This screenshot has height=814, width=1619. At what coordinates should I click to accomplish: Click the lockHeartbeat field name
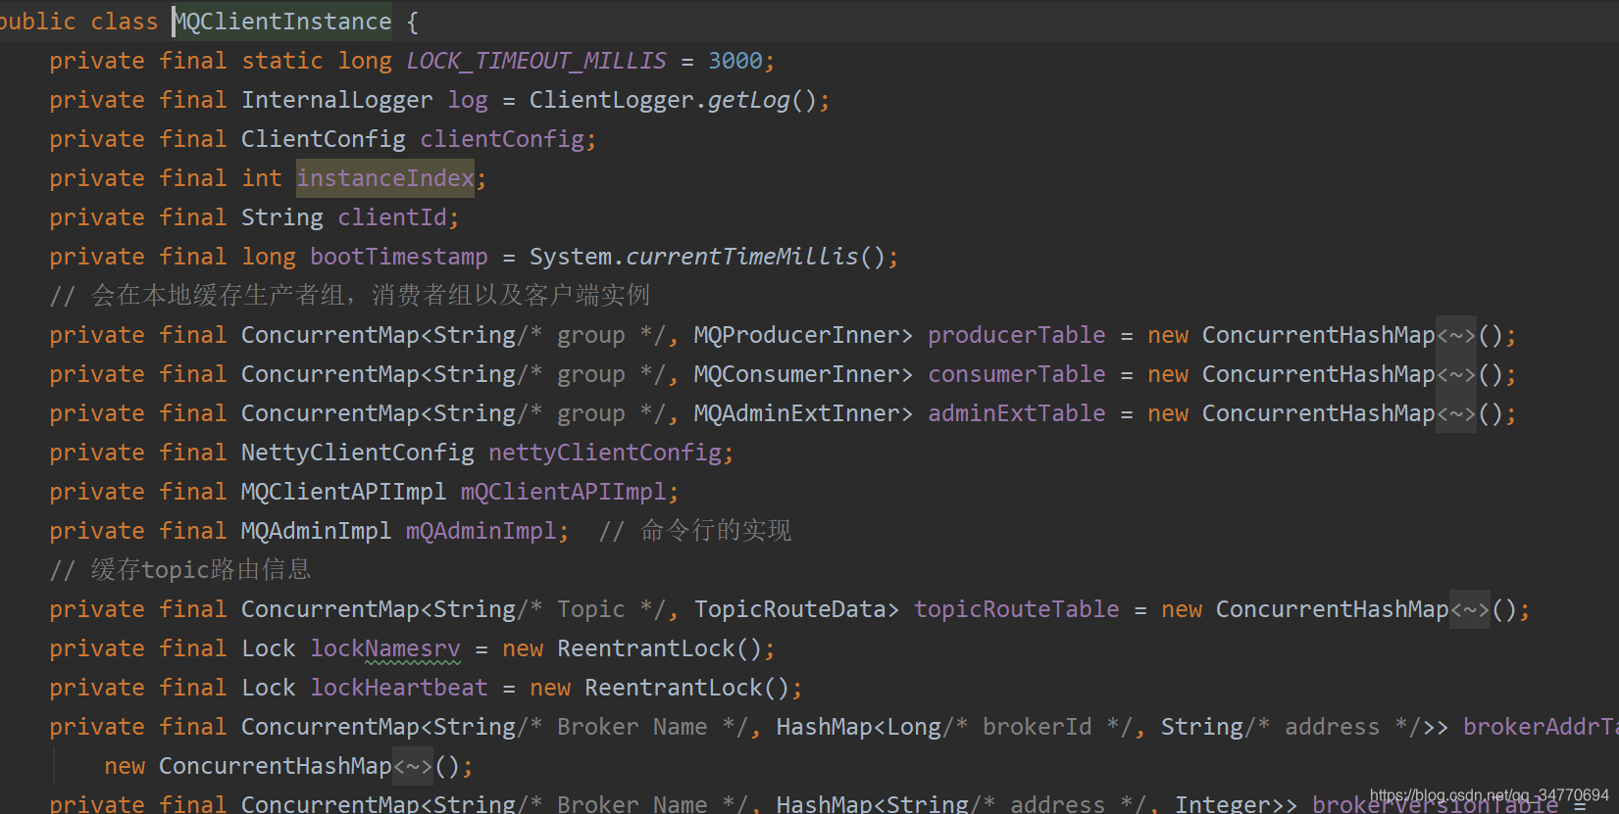coord(399,688)
